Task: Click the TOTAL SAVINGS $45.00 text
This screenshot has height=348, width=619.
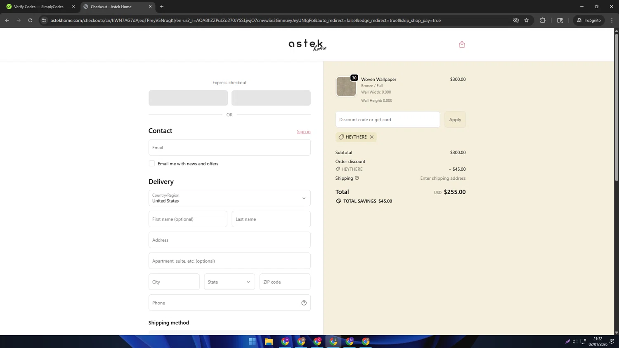Action: point(368,201)
